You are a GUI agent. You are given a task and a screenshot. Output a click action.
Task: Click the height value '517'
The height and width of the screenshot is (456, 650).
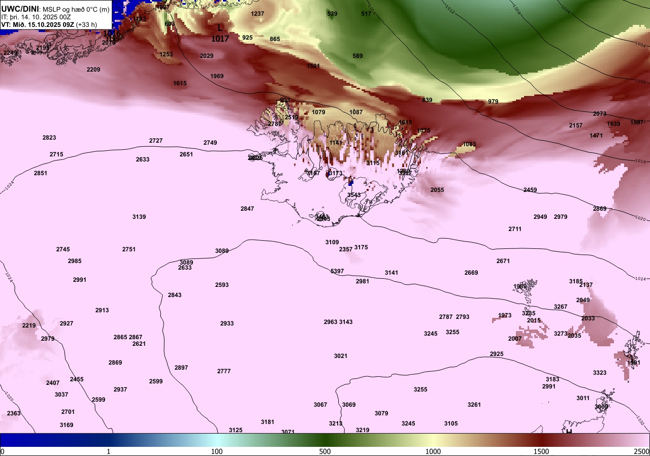pyautogui.click(x=366, y=14)
